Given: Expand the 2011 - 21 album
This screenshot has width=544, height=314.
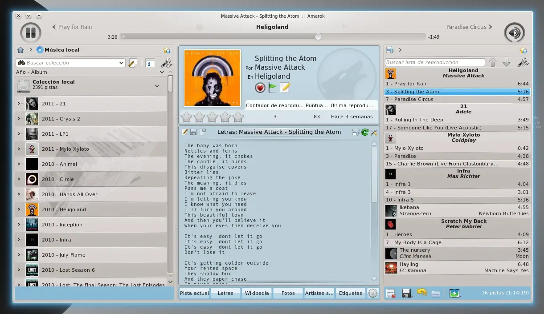Looking at the screenshot, I should [x=19, y=104].
